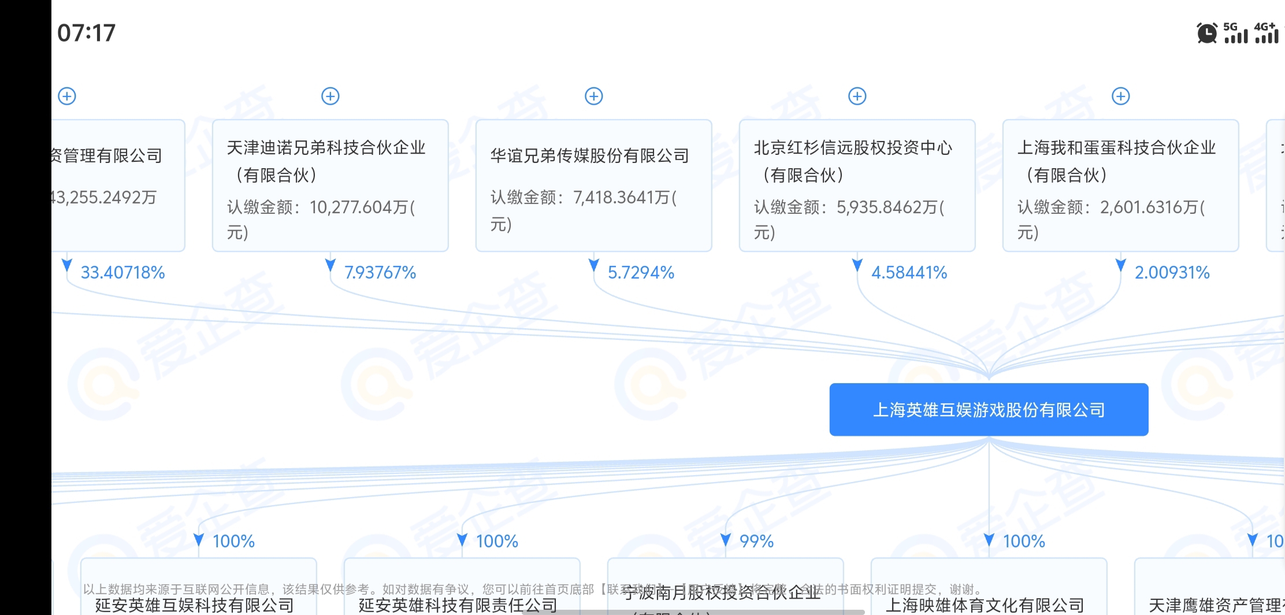Open 华谊兄弟传媒股份有限公司 shareholder card
This screenshot has height=615, width=1285.
[594, 186]
